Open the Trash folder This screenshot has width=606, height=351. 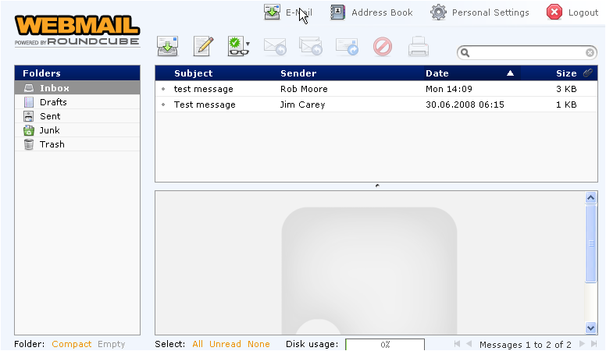tap(52, 144)
